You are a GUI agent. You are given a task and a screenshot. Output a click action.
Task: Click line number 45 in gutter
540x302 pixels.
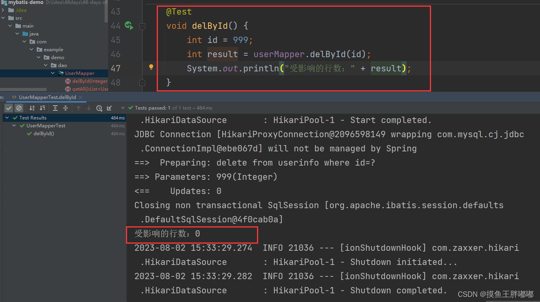pos(116,40)
